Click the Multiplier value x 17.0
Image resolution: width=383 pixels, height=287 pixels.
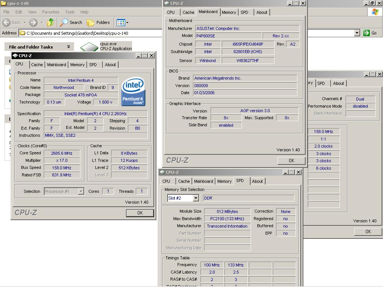[62, 160]
